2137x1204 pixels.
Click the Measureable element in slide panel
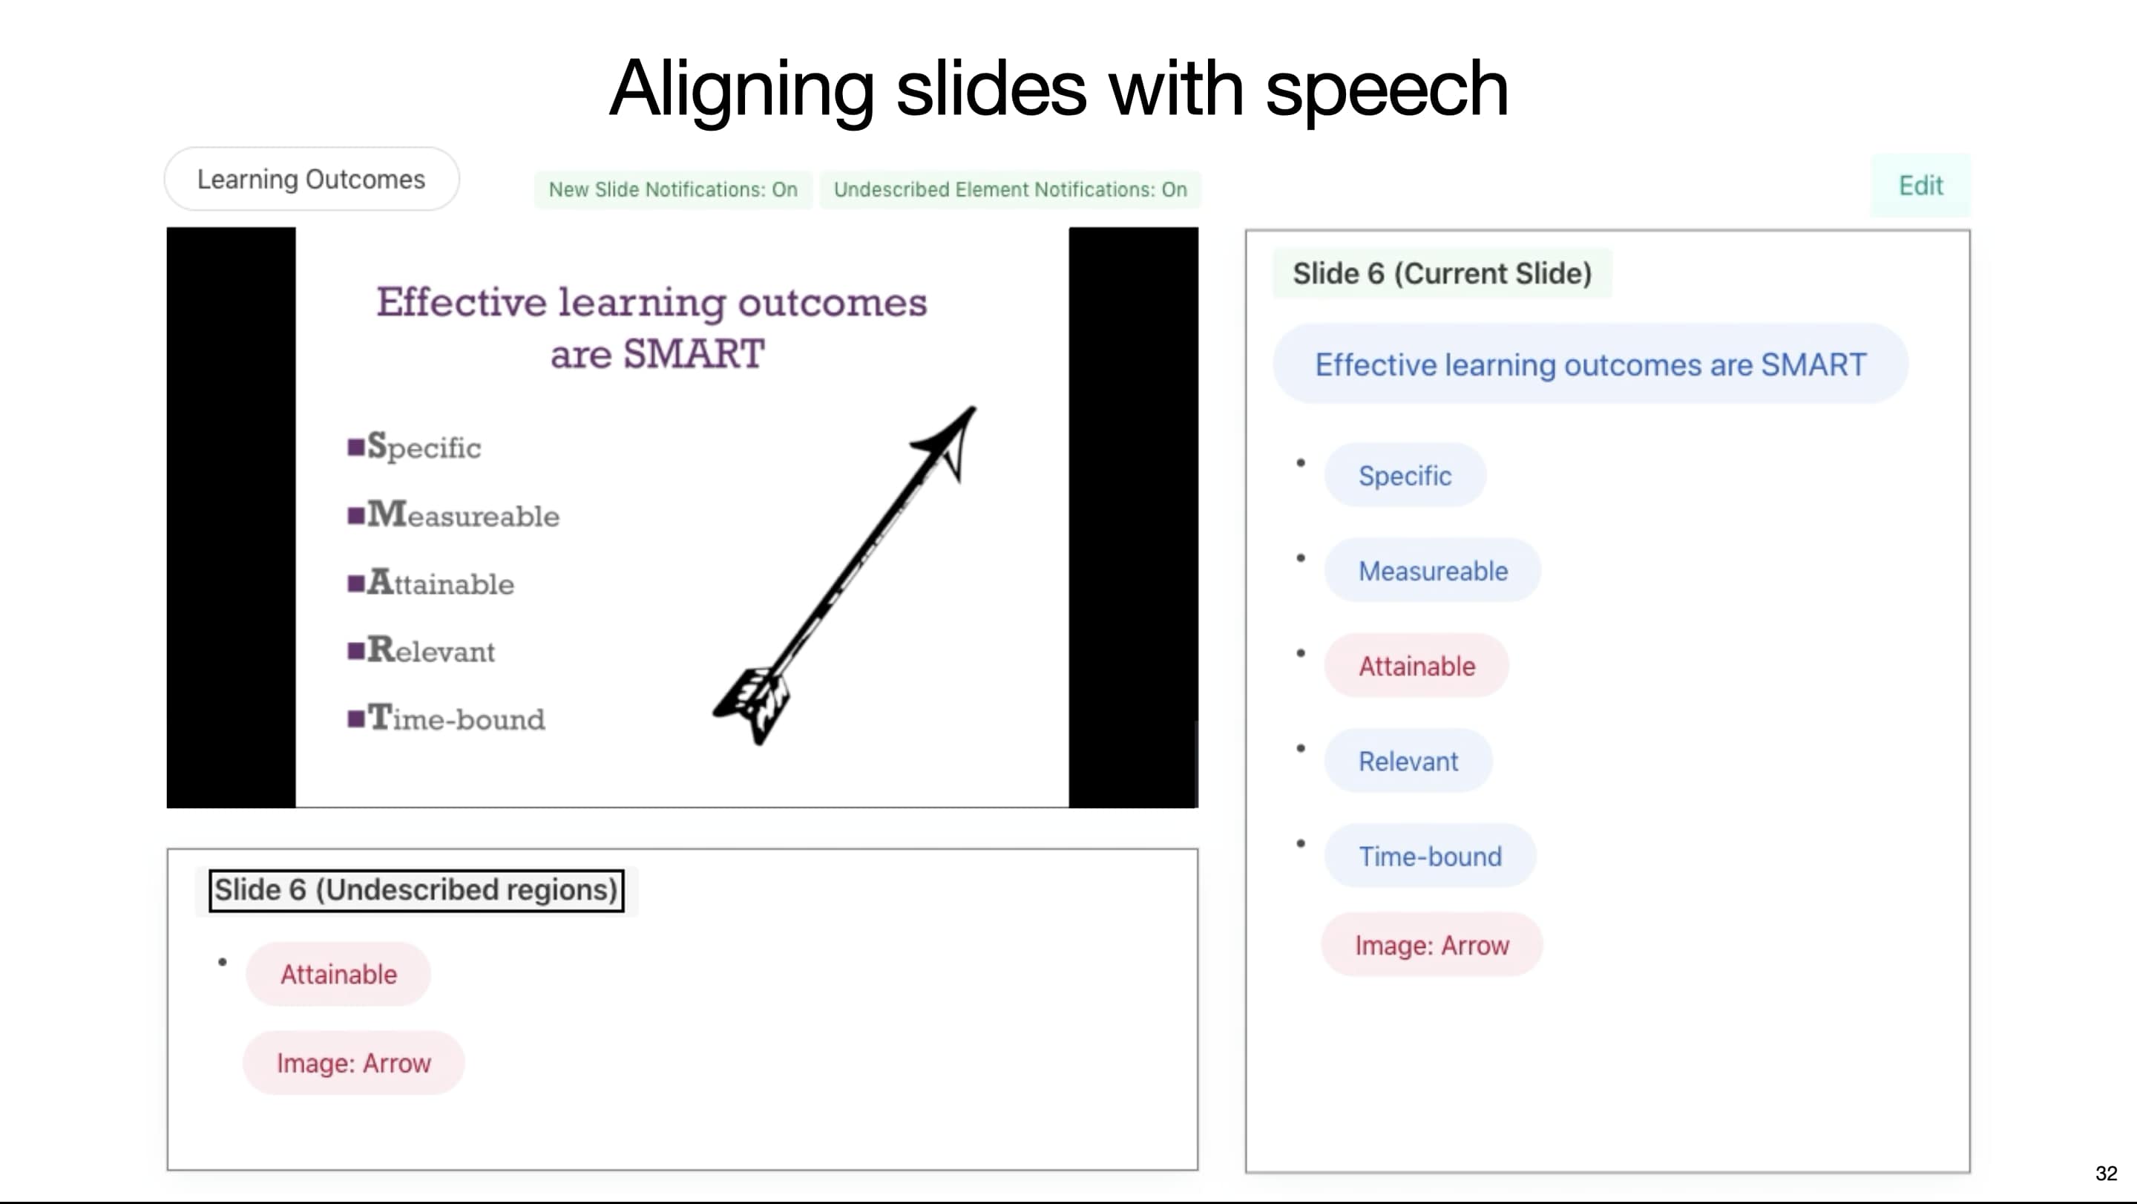click(x=1433, y=569)
